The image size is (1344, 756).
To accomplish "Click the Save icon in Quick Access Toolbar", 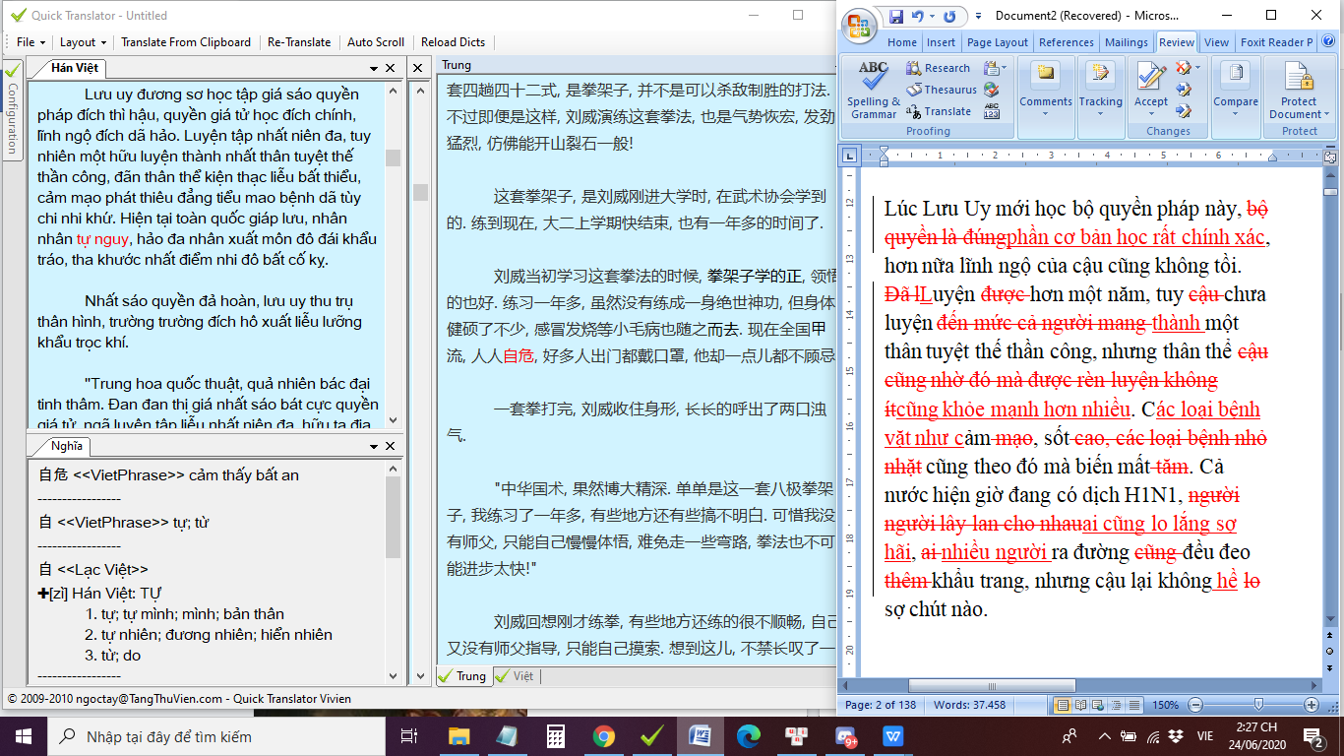I will [896, 17].
